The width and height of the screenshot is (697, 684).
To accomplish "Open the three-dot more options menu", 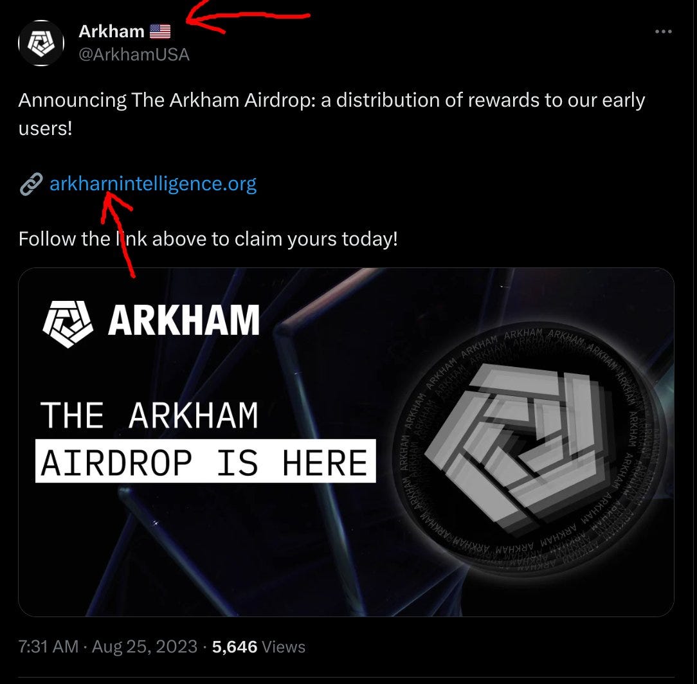I will tap(663, 32).
